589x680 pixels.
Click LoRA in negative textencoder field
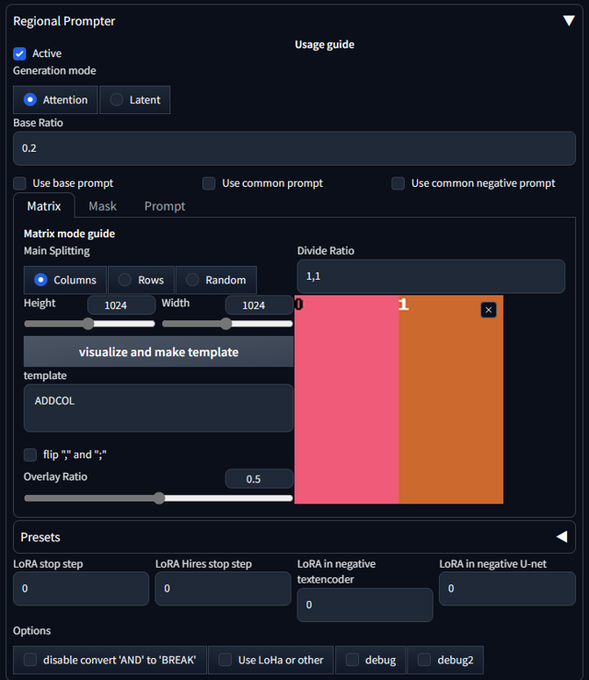364,605
